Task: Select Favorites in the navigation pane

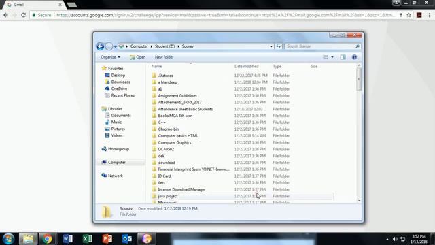Action: pyautogui.click(x=113, y=68)
